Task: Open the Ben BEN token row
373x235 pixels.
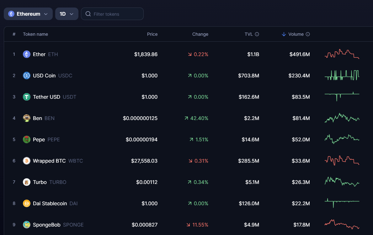Action: click(x=189, y=118)
